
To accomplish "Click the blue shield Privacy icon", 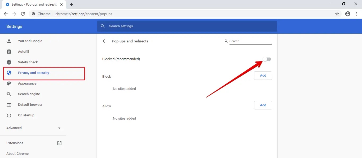I will coord(9,73).
